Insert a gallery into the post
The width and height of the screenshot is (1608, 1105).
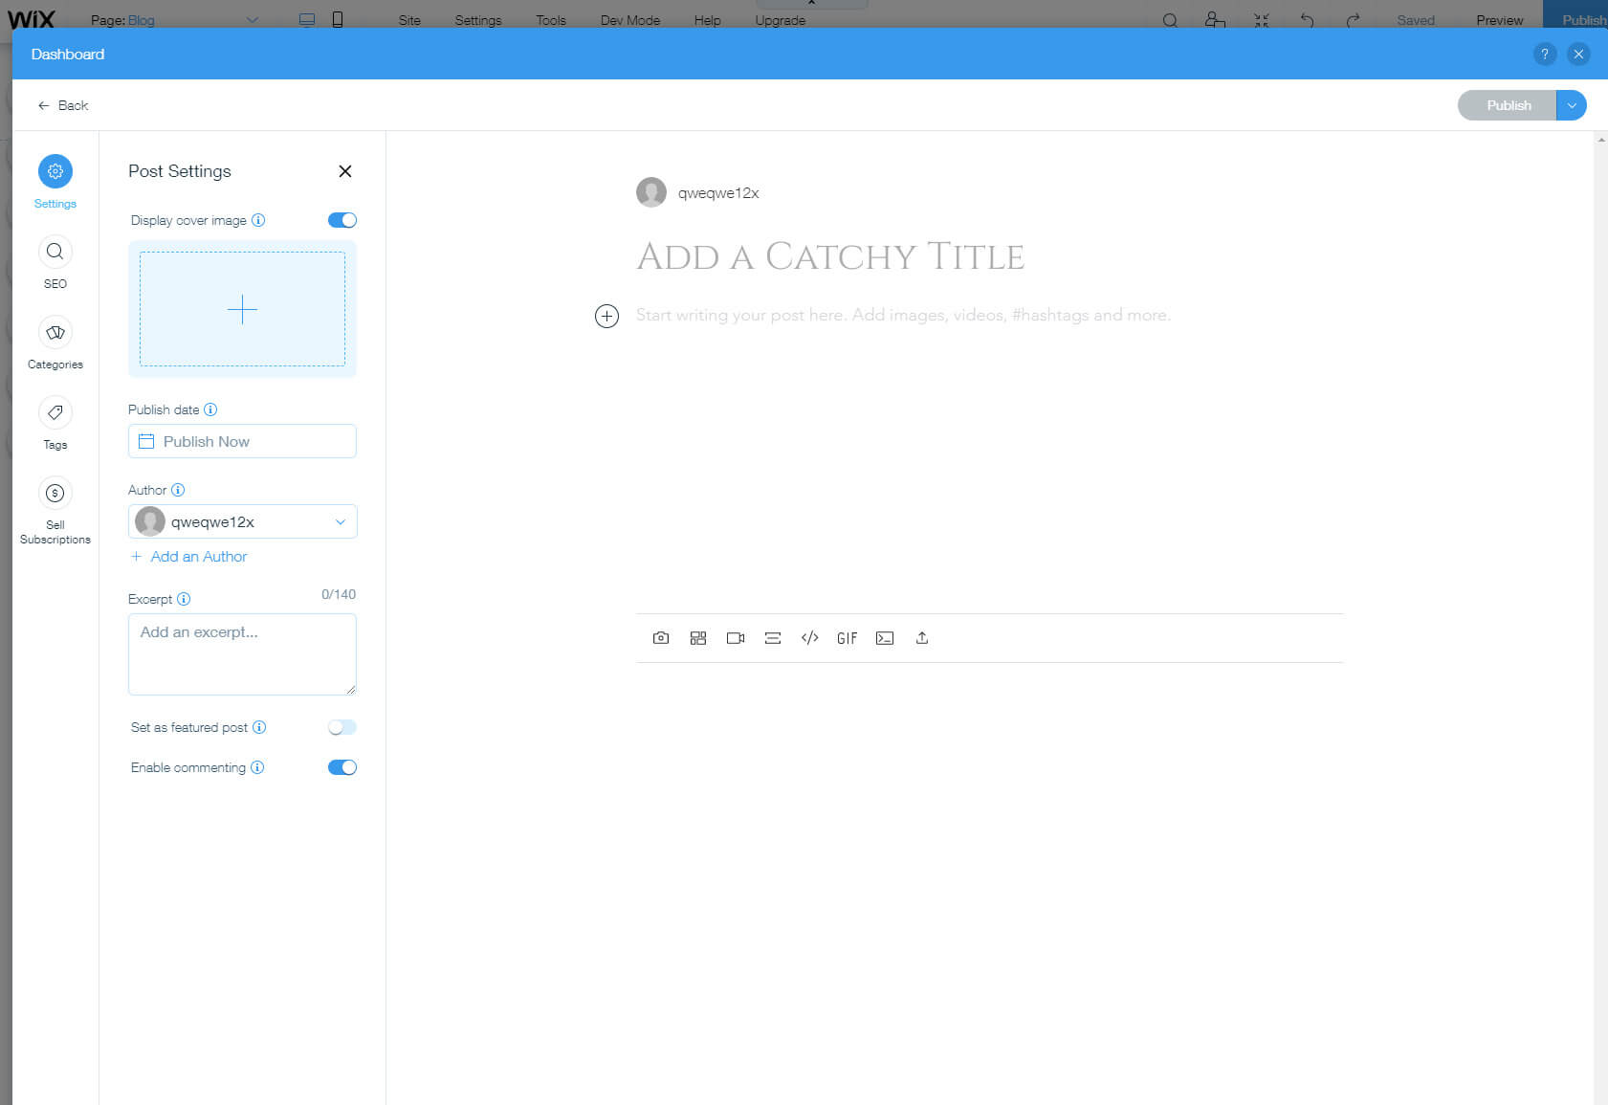(x=698, y=638)
